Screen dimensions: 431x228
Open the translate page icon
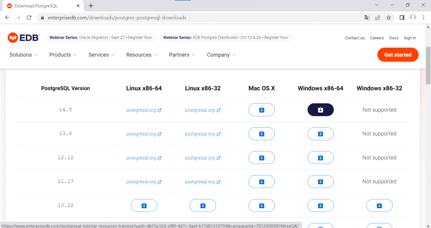pos(367,18)
